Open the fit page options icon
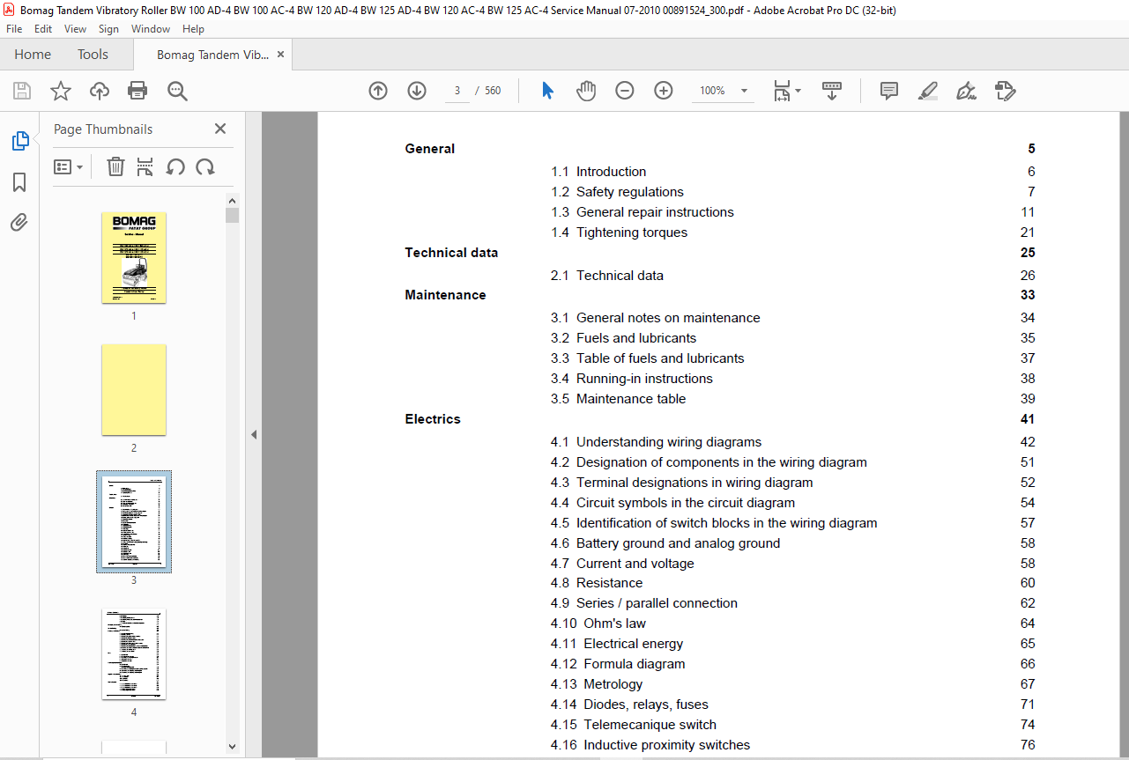The width and height of the screenshot is (1129, 760). point(786,91)
